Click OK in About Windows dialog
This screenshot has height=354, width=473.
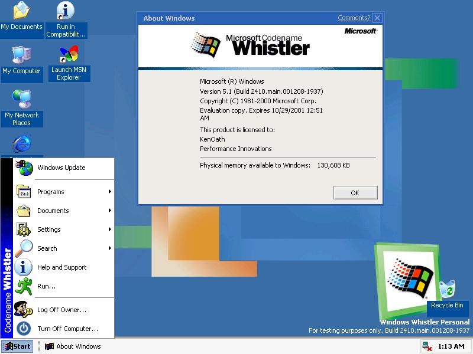355,193
